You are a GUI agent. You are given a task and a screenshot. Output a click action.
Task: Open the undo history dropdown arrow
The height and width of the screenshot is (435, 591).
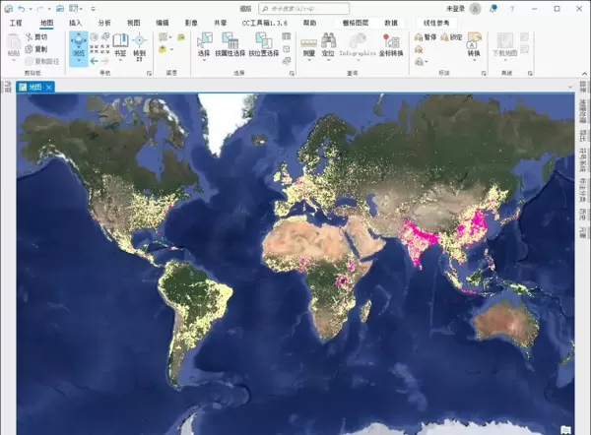click(31, 8)
